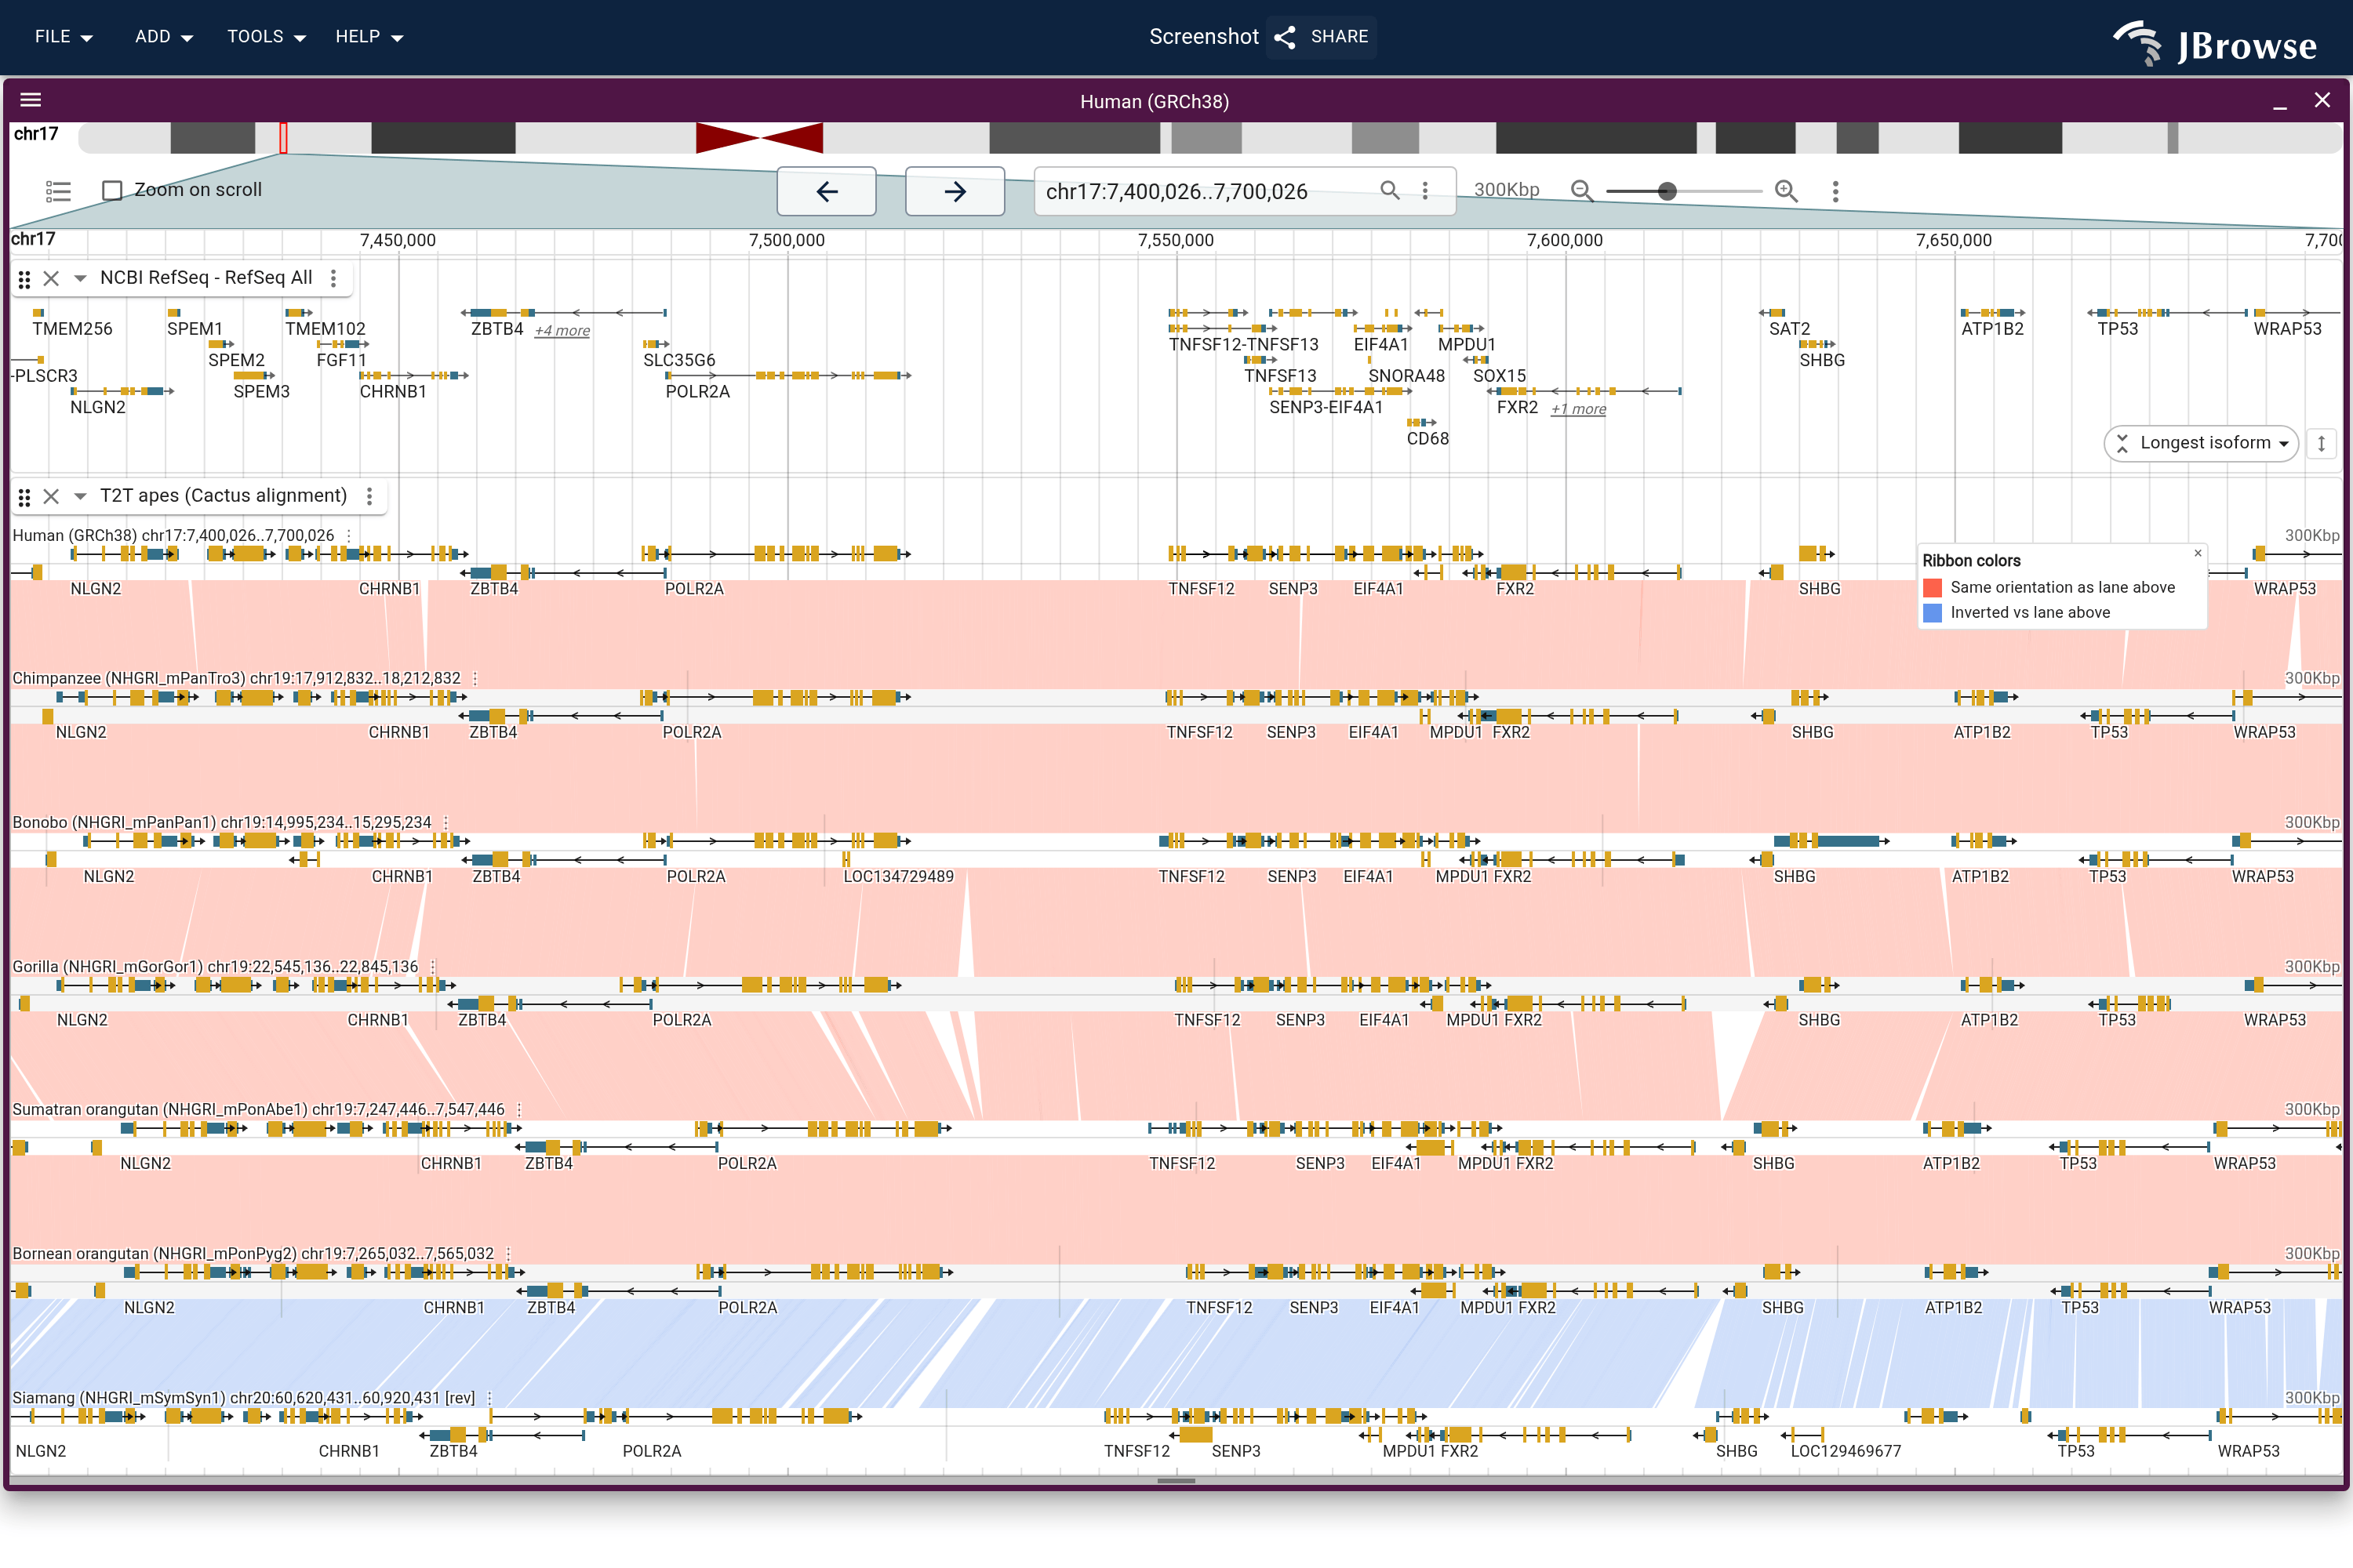Enable Zoom on scroll checkbox

coord(113,190)
